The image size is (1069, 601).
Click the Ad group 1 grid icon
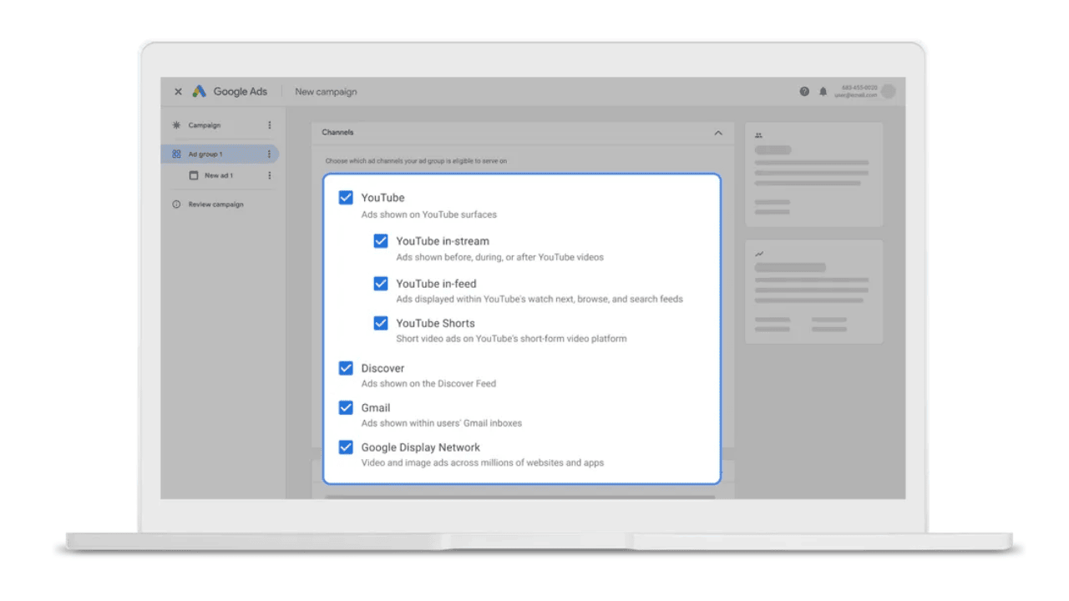[176, 154]
